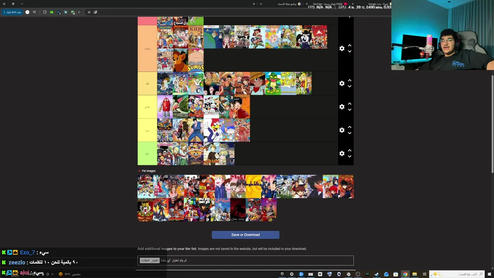Open Task View from the taskbar
The image size is (494, 278).
pos(425,274)
